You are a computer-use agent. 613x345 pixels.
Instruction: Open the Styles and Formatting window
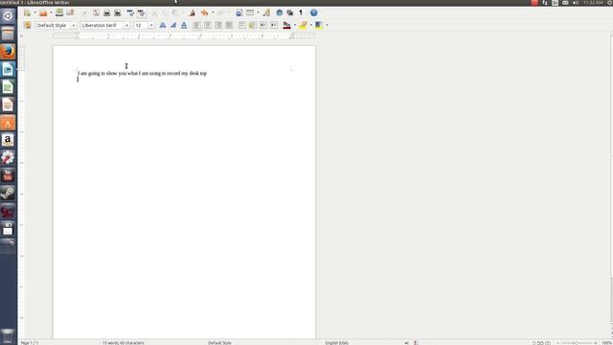(28, 26)
